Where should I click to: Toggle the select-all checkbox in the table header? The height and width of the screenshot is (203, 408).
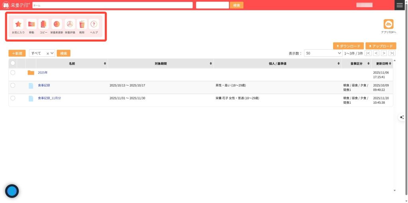(13, 63)
